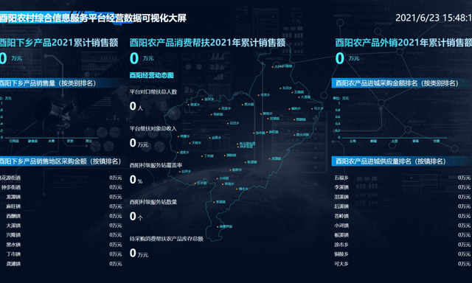Click the 0 万元 value under 消费帮扶 sales
This screenshot has height=283, width=472.
click(142, 58)
